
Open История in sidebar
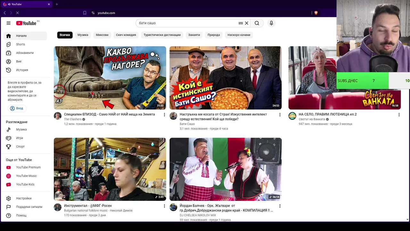(25, 70)
